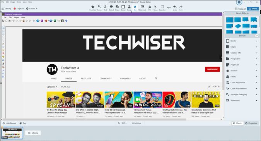Click the Tag button
Viewport: 261px width, 141px height.
23,123
